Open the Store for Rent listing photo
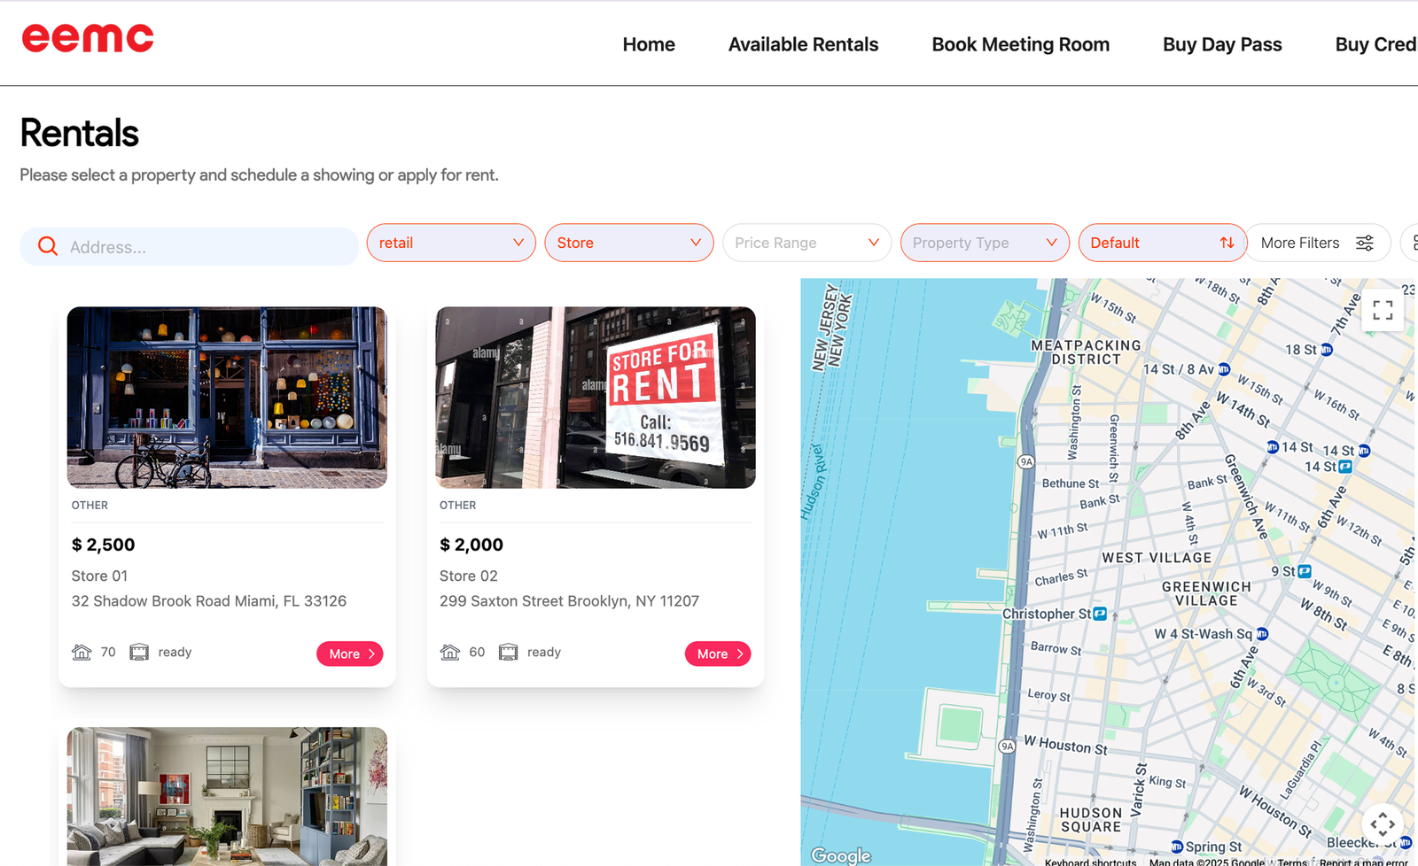Image resolution: width=1418 pixels, height=866 pixels. (x=596, y=398)
